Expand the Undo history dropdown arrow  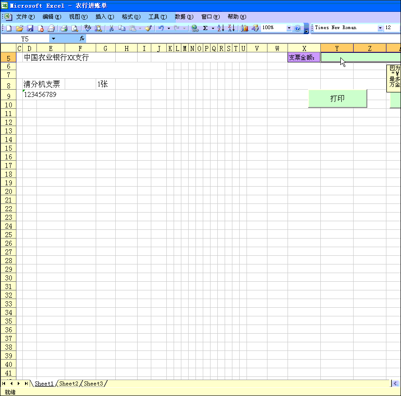168,28
